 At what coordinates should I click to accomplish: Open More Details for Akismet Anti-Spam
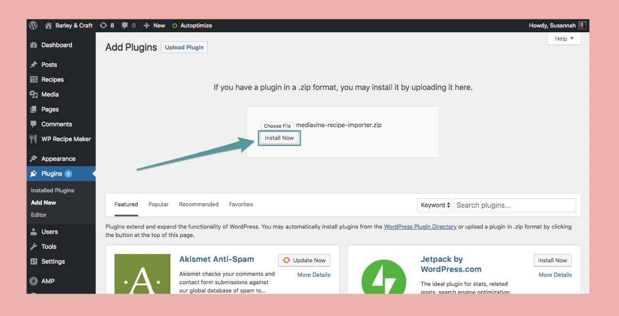[314, 275]
